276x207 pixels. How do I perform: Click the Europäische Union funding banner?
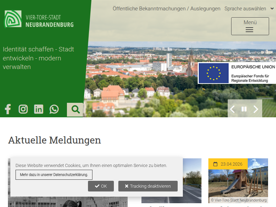pos(237,73)
